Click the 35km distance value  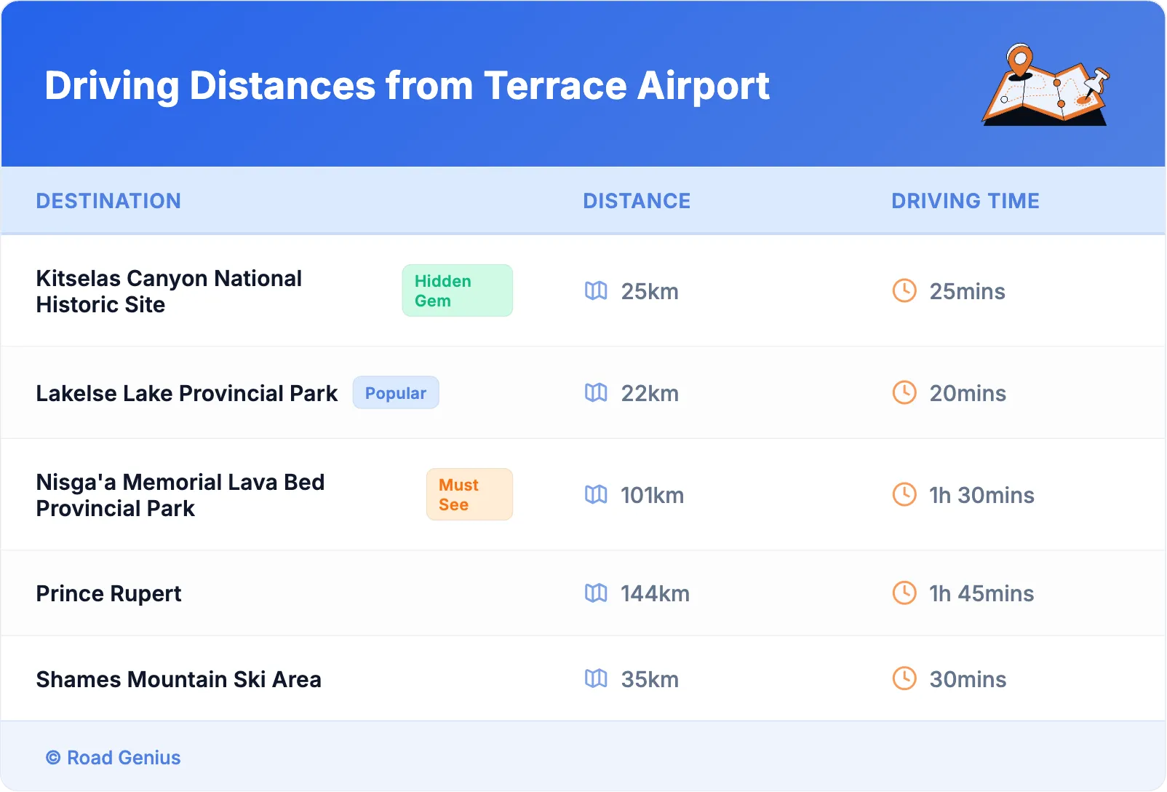tap(650, 680)
